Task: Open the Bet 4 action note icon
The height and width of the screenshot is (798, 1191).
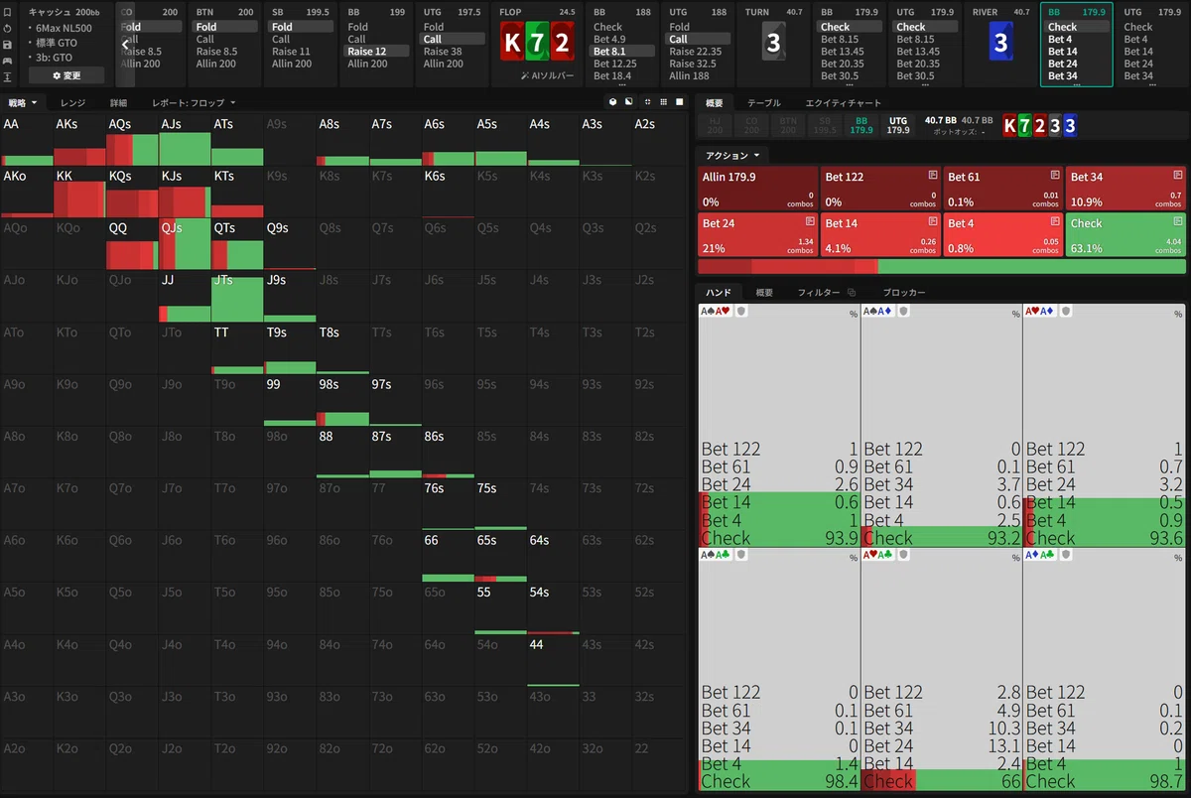Action: (x=1055, y=221)
